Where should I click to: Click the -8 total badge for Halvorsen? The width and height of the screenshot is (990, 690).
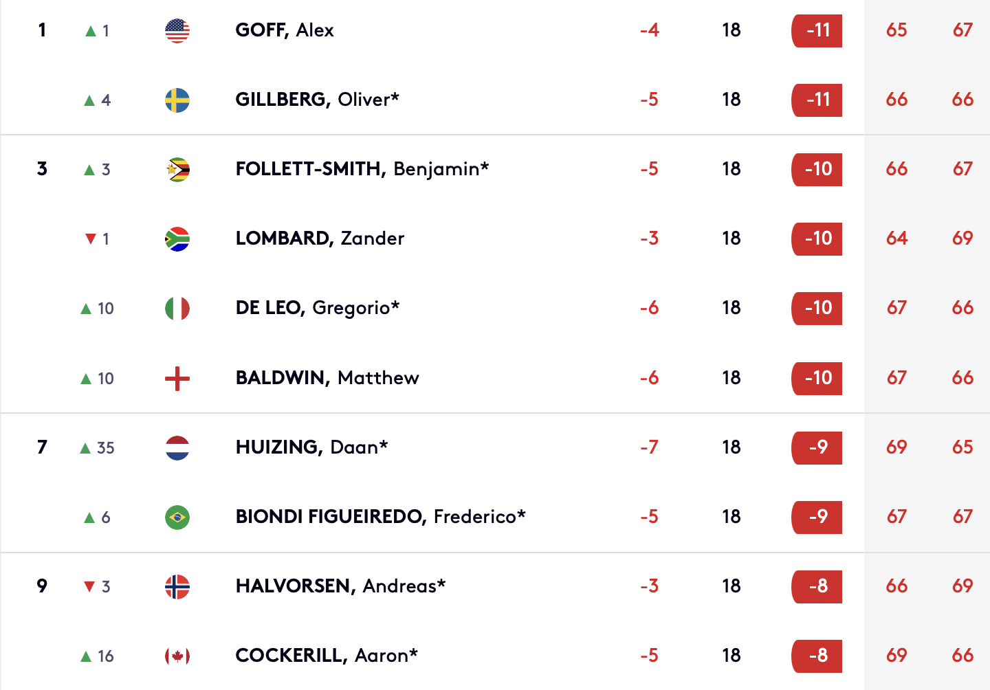pyautogui.click(x=817, y=587)
